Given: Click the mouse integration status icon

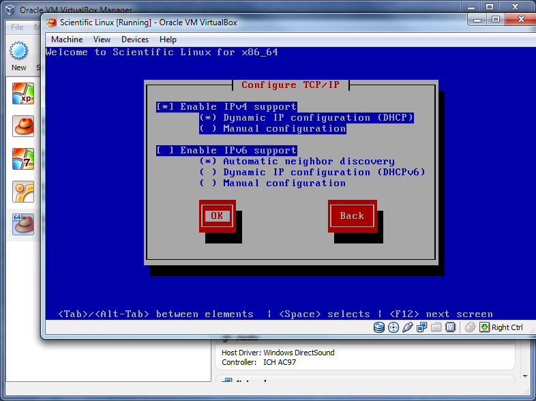Looking at the screenshot, I should click(471, 327).
